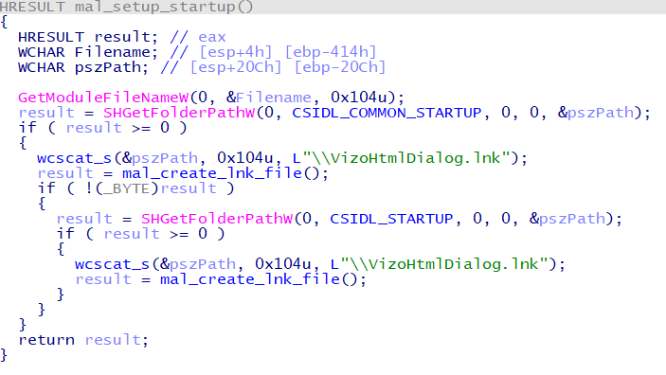Click the first mal_create_lnk_file call

tap(212, 173)
